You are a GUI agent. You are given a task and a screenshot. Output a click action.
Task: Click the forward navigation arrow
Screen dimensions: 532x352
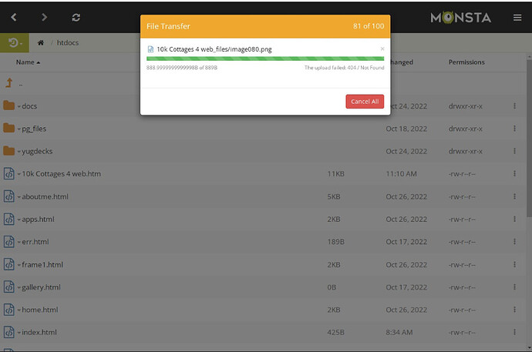(x=44, y=17)
